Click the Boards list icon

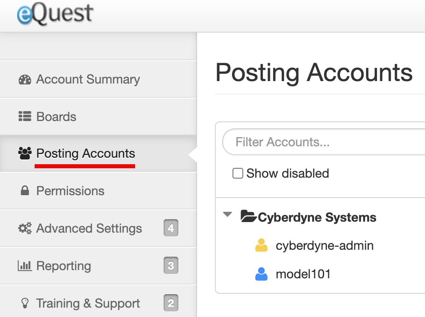pos(25,117)
